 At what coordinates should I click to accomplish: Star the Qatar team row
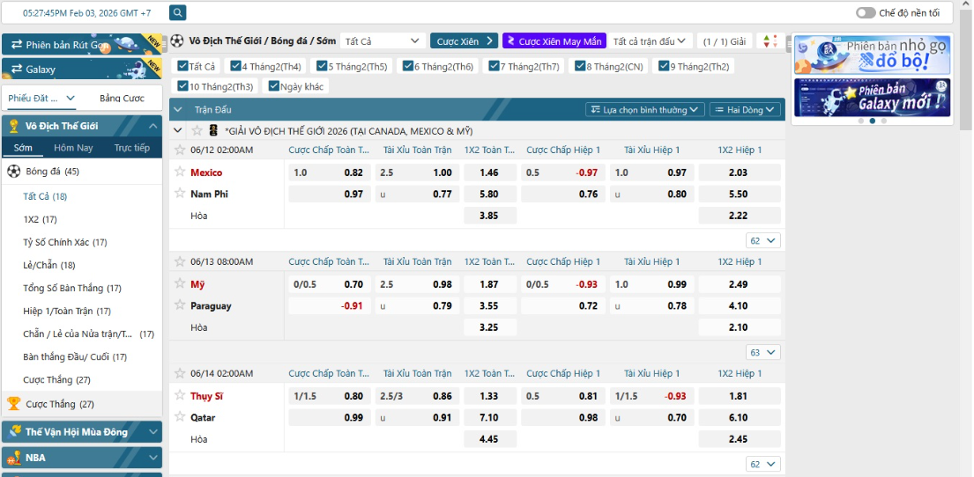(180, 417)
